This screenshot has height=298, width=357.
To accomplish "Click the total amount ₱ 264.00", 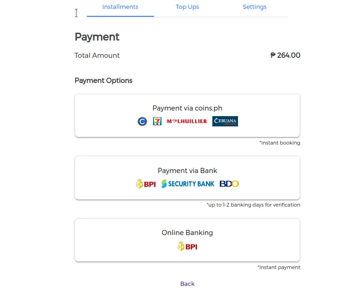I will pos(285,55).
